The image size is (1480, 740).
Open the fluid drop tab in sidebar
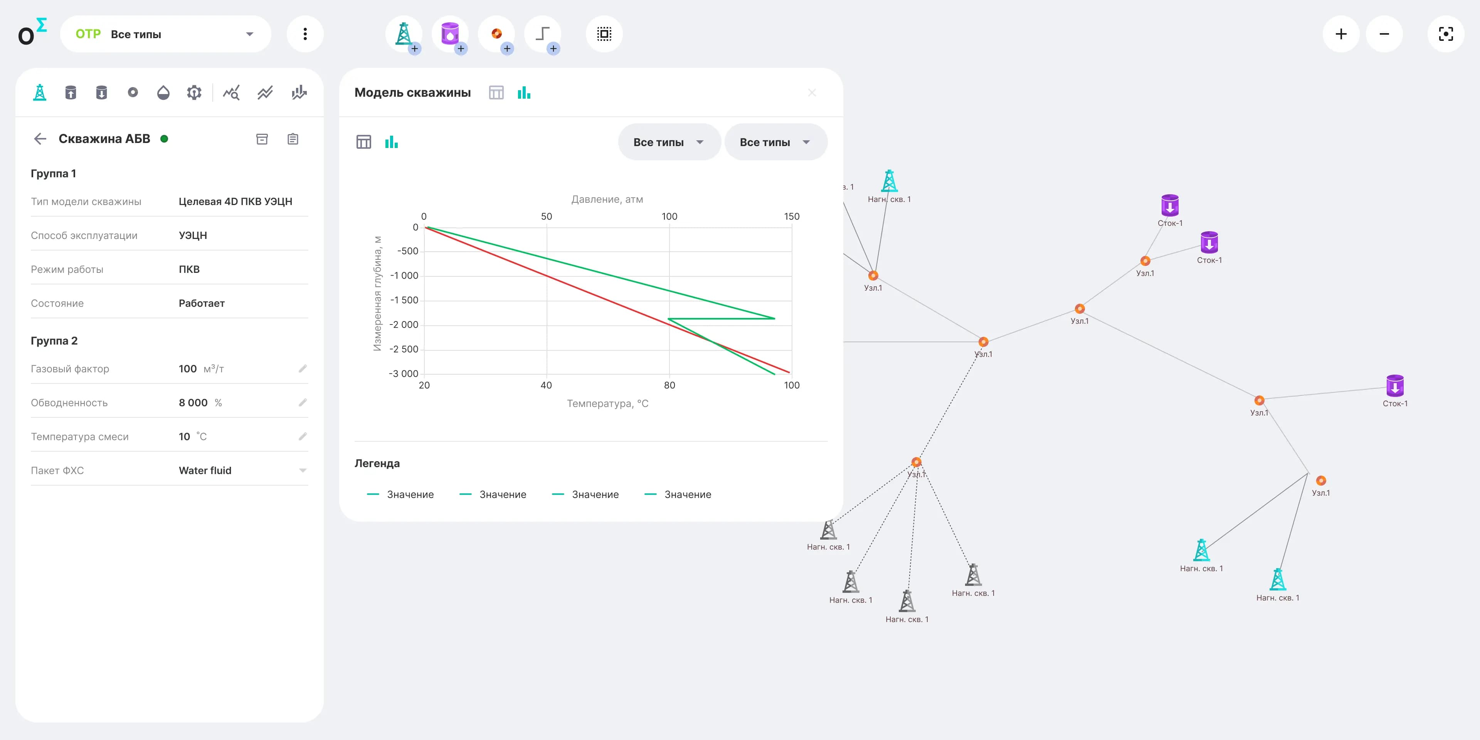(x=163, y=92)
